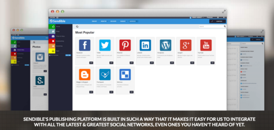Click the YouTube service logo
The image size is (274, 130).
point(206,45)
